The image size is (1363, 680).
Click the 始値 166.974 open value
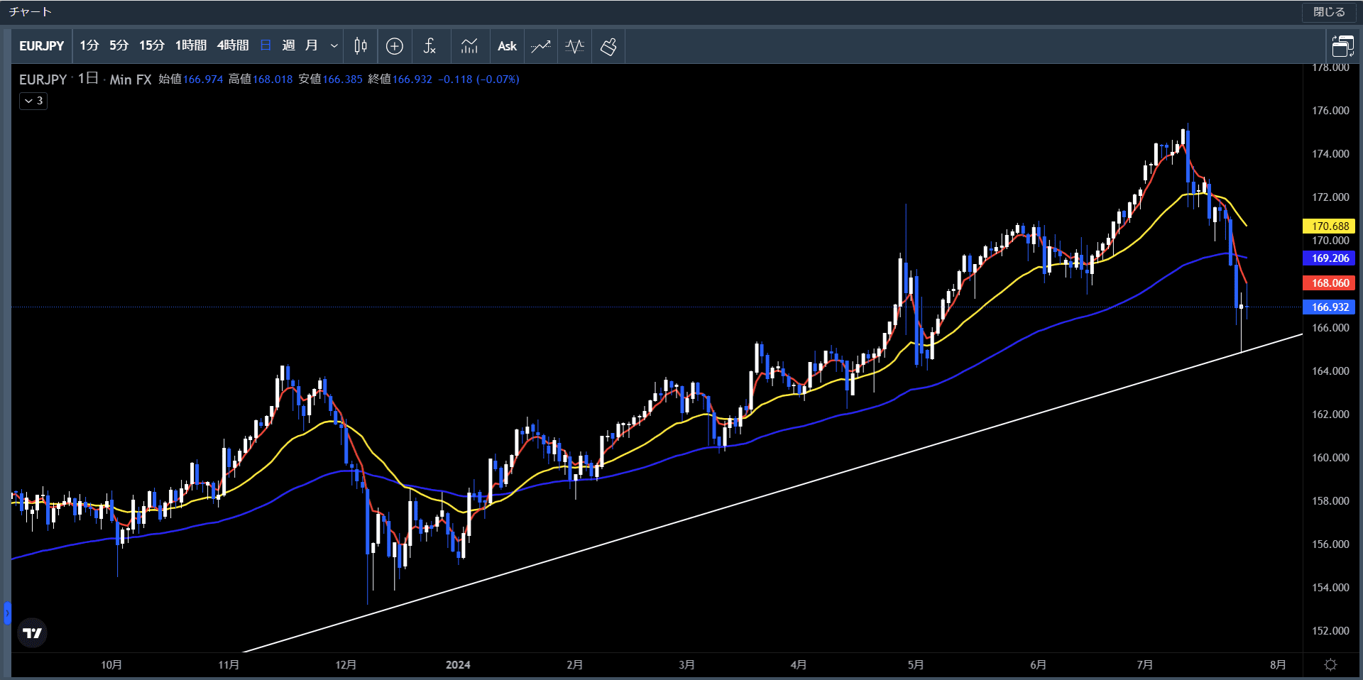[x=190, y=79]
